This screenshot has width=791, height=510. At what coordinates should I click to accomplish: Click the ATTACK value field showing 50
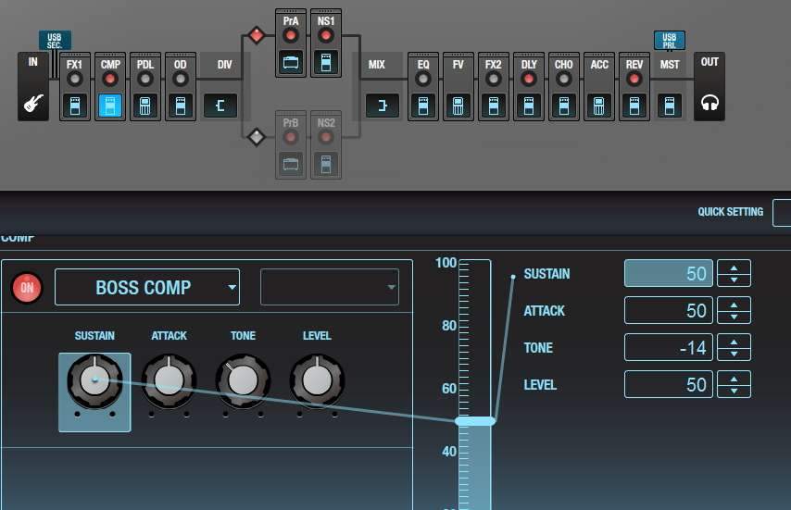point(669,310)
